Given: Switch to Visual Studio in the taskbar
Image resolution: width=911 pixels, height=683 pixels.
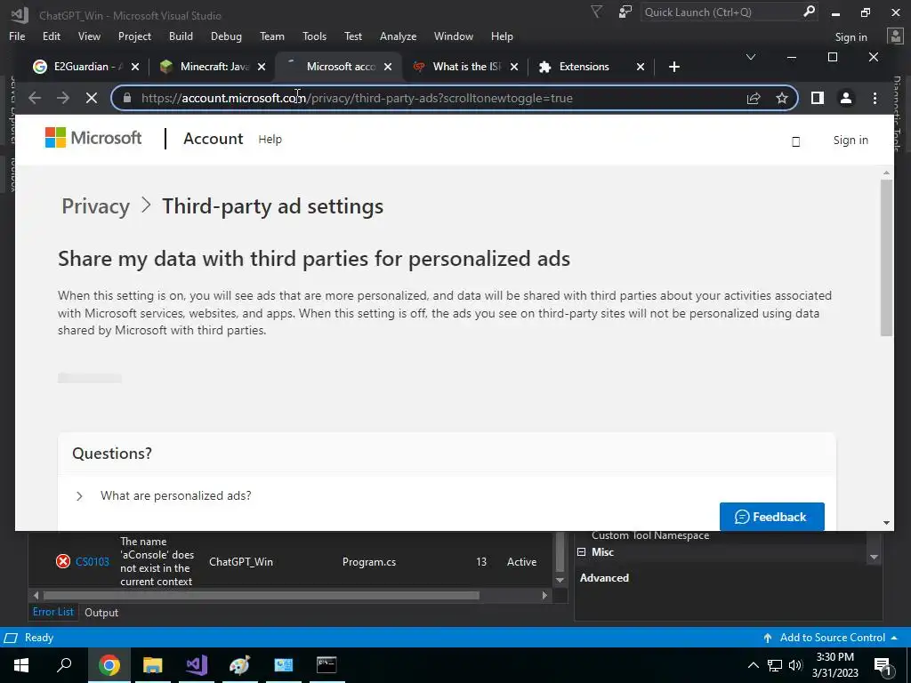Looking at the screenshot, I should pyautogui.click(x=197, y=665).
